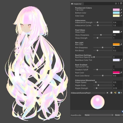Adjust the Gloss Sharpness slider
Image resolution: width=123 pixels, height=123 pixels.
[103, 35]
